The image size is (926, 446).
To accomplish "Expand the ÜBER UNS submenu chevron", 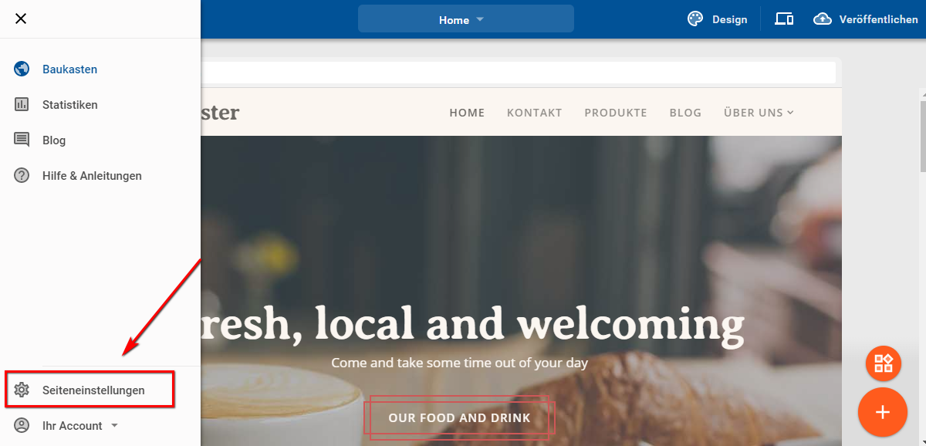I will tap(790, 113).
